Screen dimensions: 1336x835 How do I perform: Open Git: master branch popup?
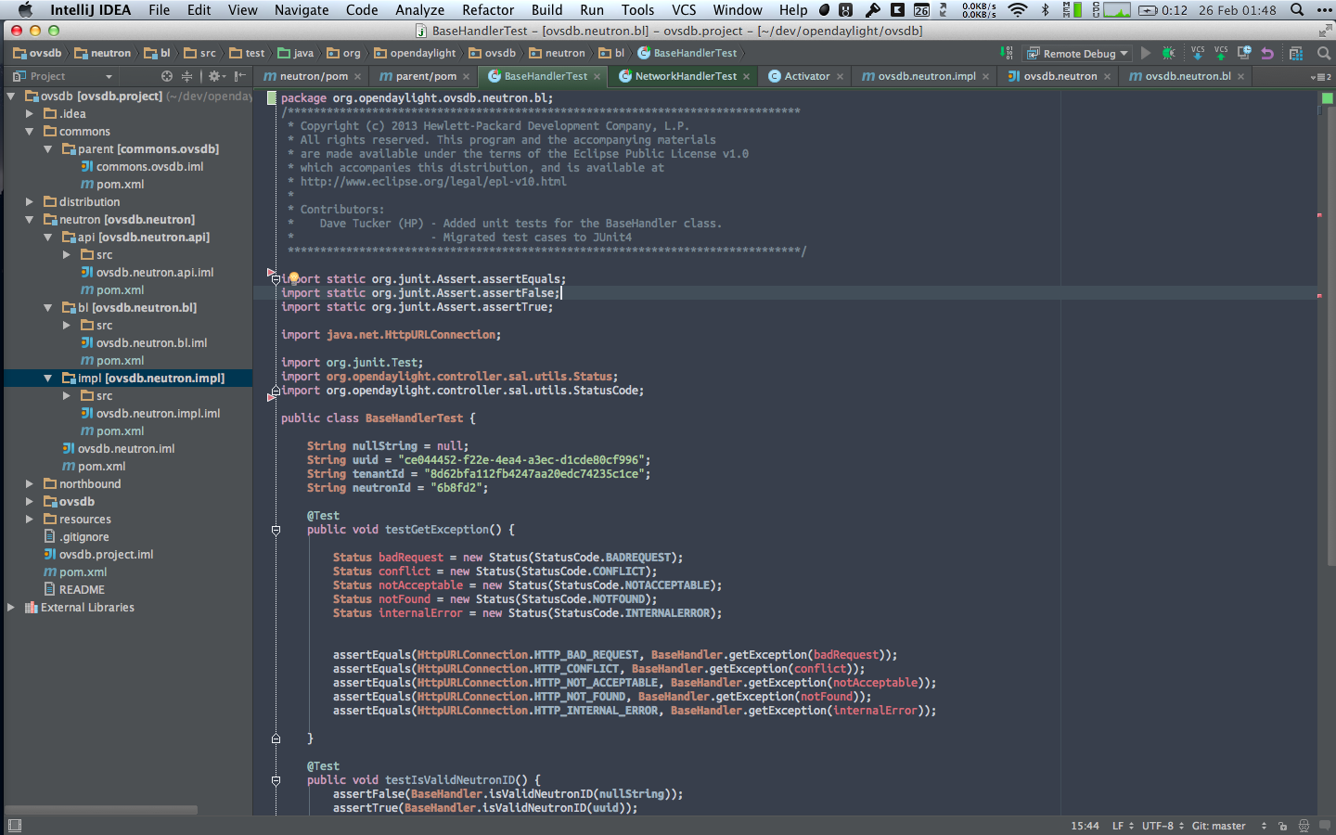(x=1228, y=826)
